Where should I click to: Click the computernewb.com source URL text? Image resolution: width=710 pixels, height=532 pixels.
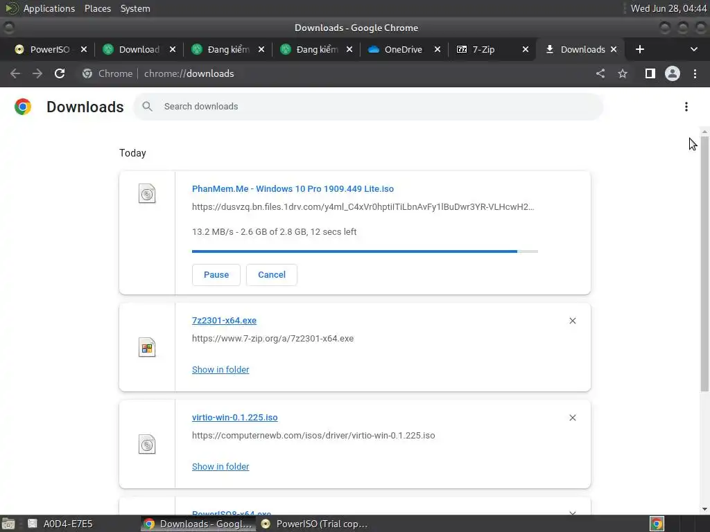click(313, 435)
